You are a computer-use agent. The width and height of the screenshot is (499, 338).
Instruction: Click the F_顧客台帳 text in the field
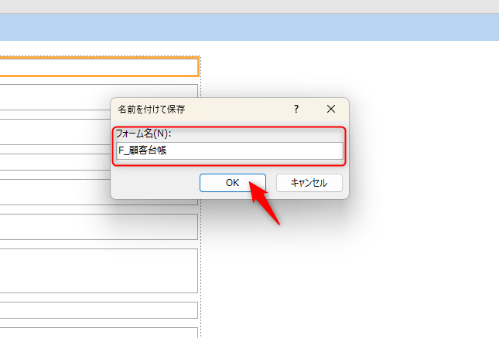tap(142, 151)
